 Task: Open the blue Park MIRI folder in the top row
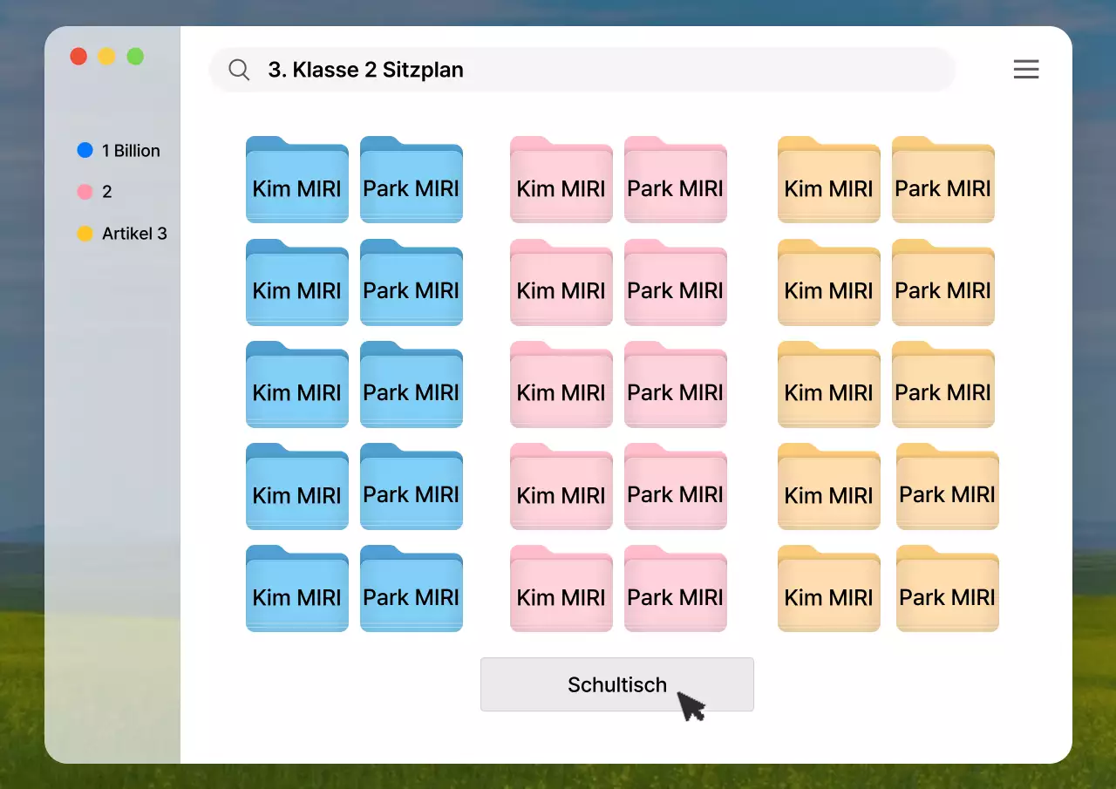tap(412, 180)
